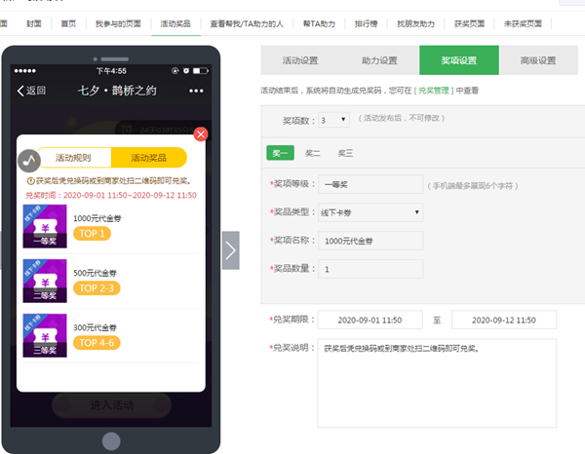The width and height of the screenshot is (585, 454).
Task: Click the 奖项等级 input field
Action: click(370, 184)
